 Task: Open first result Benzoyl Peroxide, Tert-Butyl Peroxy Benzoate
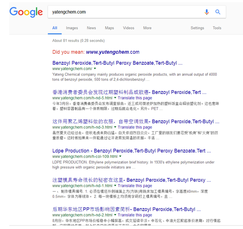point(118,63)
